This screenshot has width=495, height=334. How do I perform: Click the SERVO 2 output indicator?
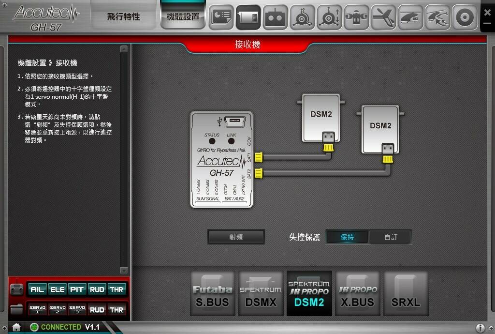coord(58,310)
